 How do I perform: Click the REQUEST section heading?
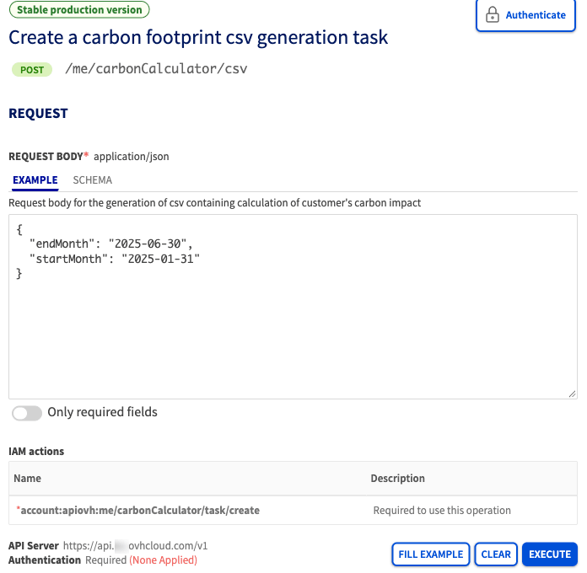pos(38,113)
